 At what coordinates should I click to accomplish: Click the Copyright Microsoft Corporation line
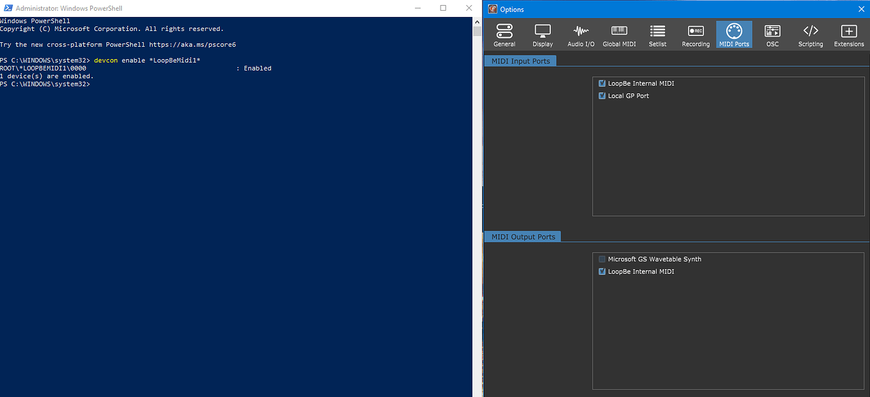pos(112,29)
